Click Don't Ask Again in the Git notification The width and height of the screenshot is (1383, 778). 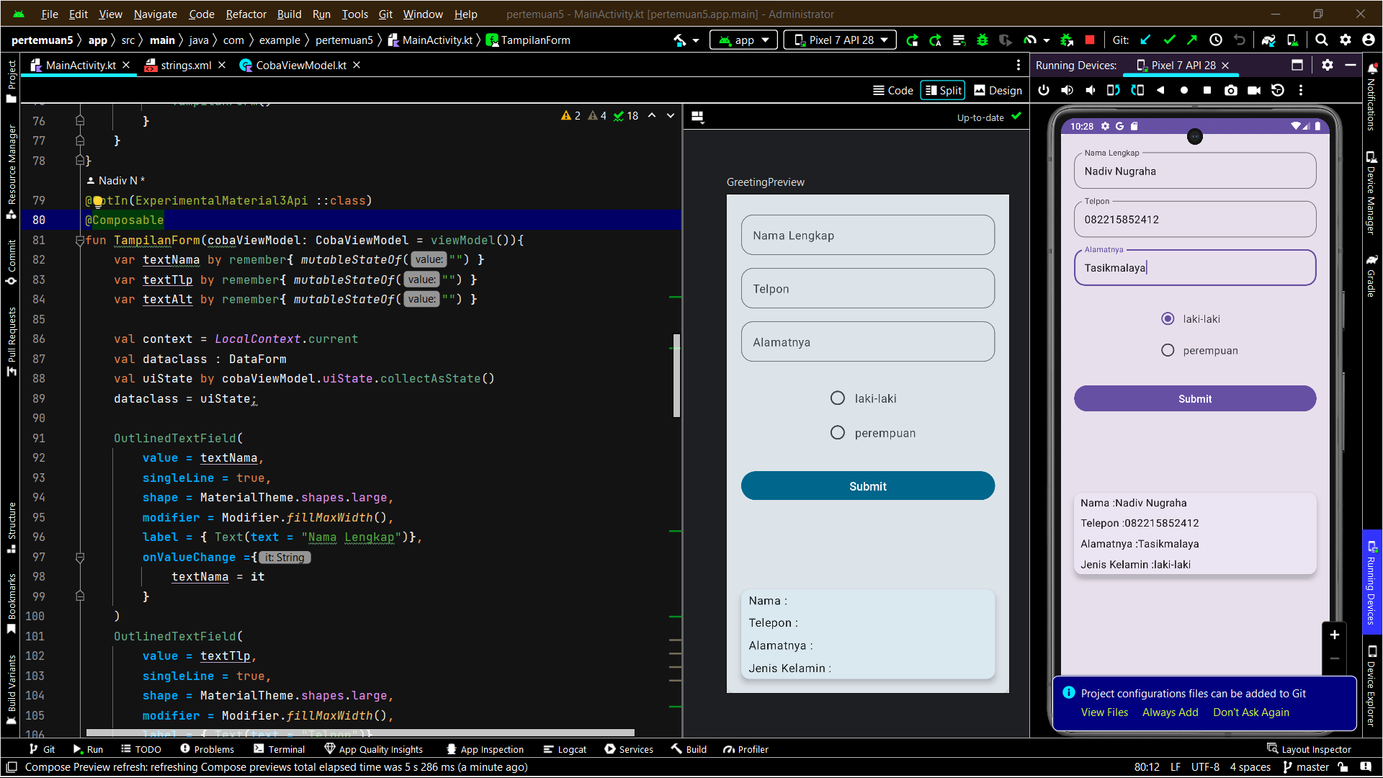tap(1251, 712)
